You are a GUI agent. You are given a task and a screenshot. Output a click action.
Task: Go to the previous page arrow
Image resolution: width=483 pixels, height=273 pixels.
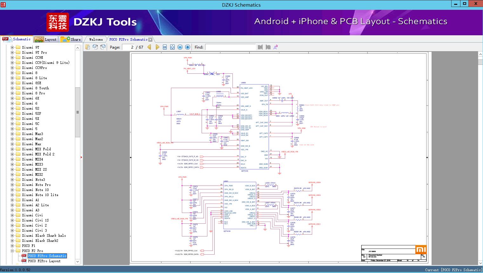[x=149, y=47]
